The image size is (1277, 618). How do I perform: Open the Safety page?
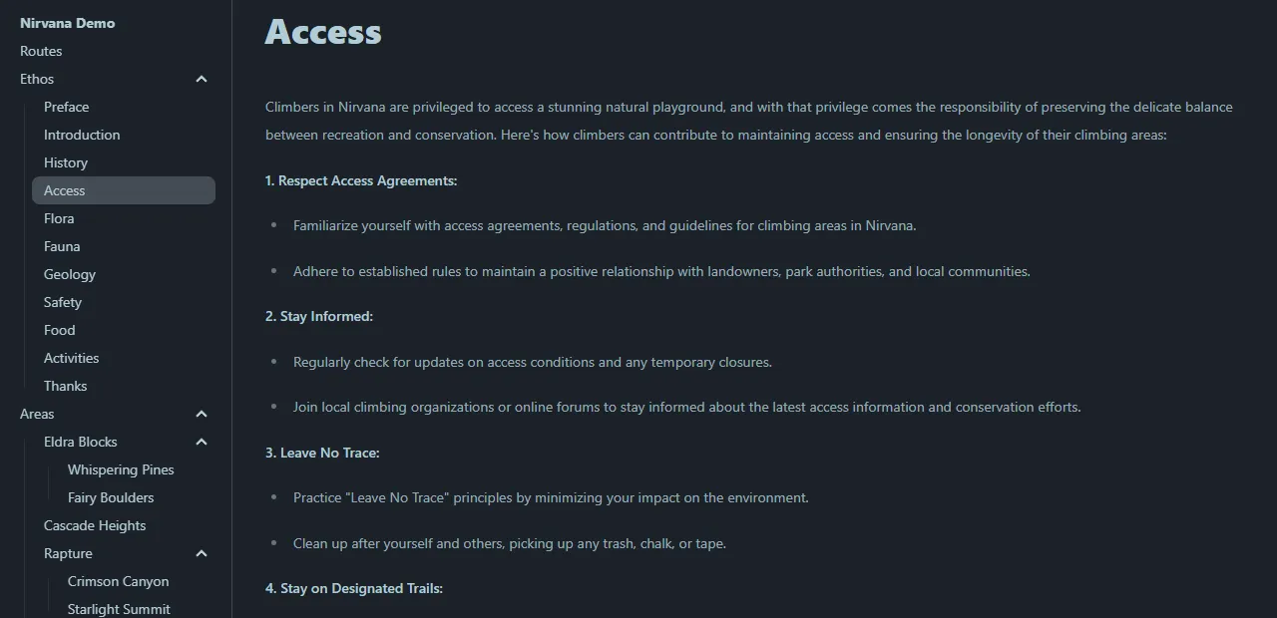coord(63,302)
